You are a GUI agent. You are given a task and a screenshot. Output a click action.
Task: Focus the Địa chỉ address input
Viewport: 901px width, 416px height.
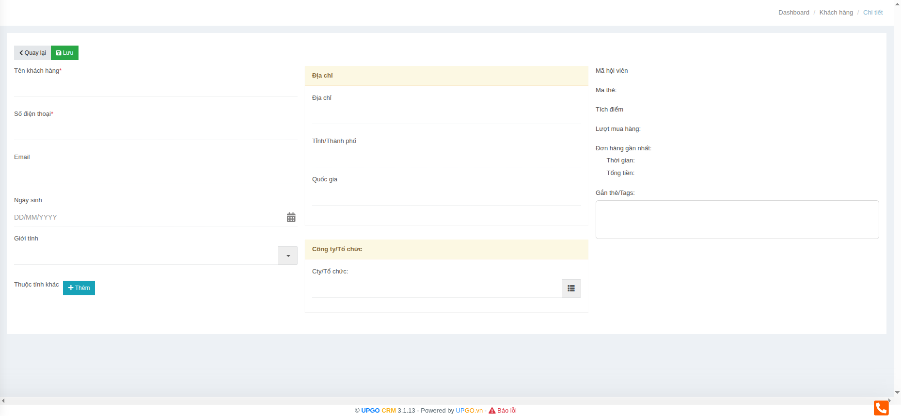pyautogui.click(x=446, y=115)
